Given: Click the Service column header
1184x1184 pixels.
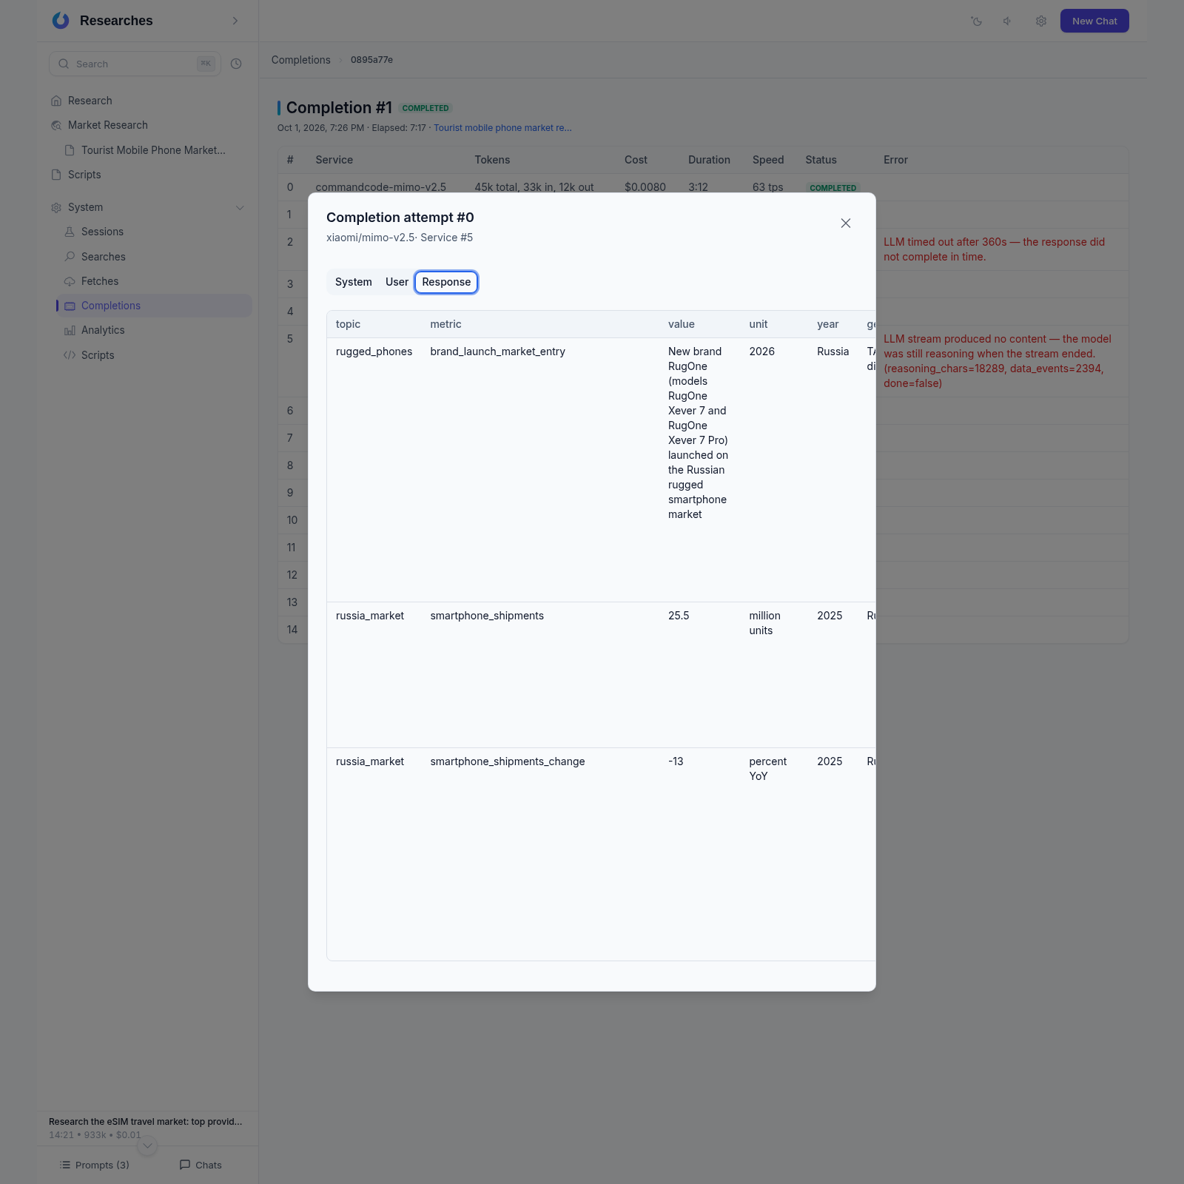Looking at the screenshot, I should tap(334, 160).
